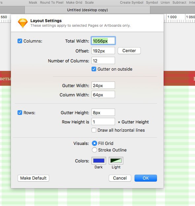Viewport: 195px width, 206px height.
Task: Enable Draw all horizontal lines
Action: click(94, 130)
